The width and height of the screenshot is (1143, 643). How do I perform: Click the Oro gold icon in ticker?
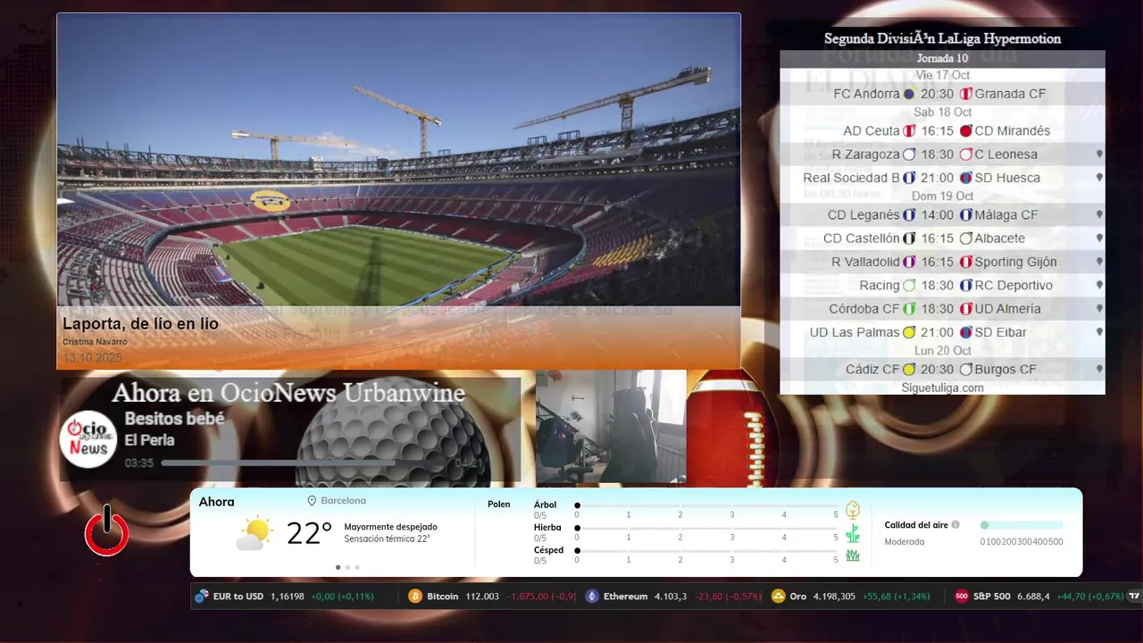[x=778, y=597]
